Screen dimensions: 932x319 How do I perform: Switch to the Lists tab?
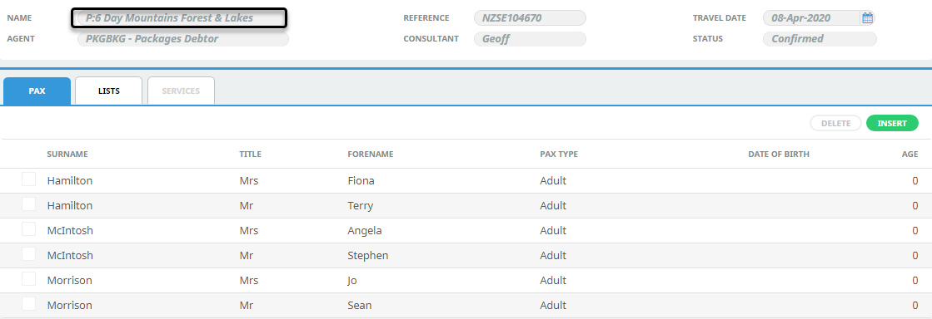click(x=109, y=91)
